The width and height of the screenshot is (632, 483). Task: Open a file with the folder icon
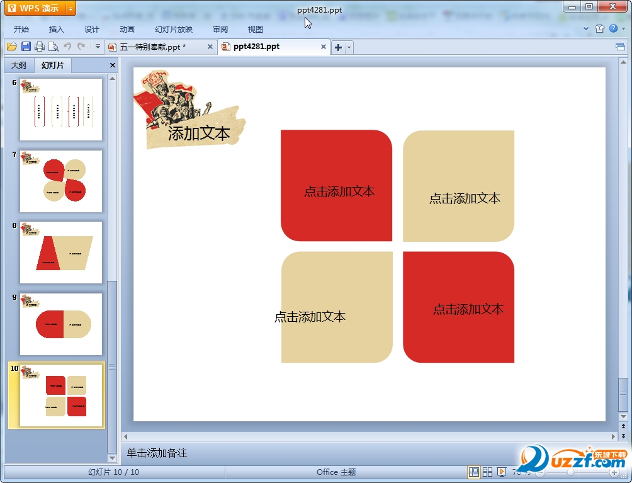(12, 47)
